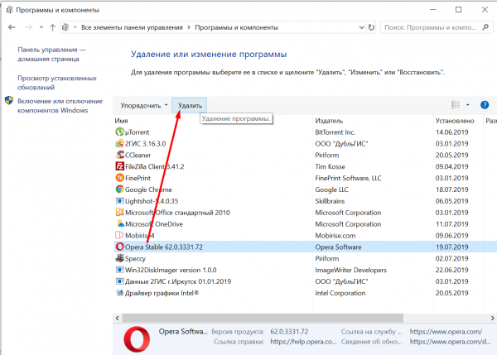Click Все элементы панели управления breadcrumb
497x355 pixels.
pyautogui.click(x=132, y=27)
